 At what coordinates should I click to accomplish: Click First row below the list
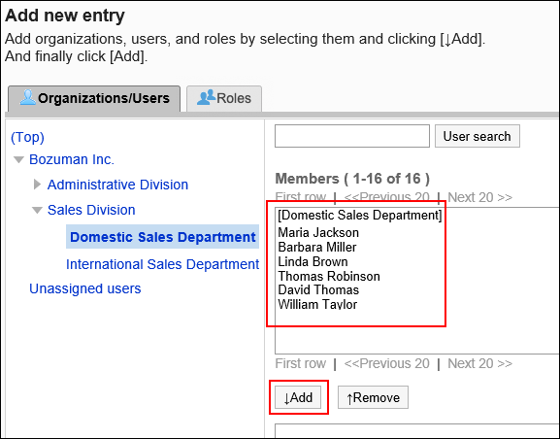point(300,363)
